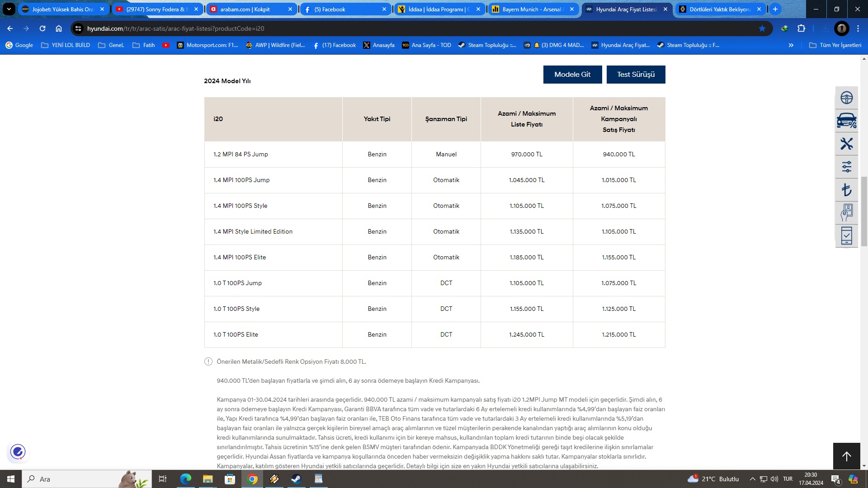The height and width of the screenshot is (488, 868).
Task: Click the scroll-to-top arrow button
Action: click(x=846, y=456)
